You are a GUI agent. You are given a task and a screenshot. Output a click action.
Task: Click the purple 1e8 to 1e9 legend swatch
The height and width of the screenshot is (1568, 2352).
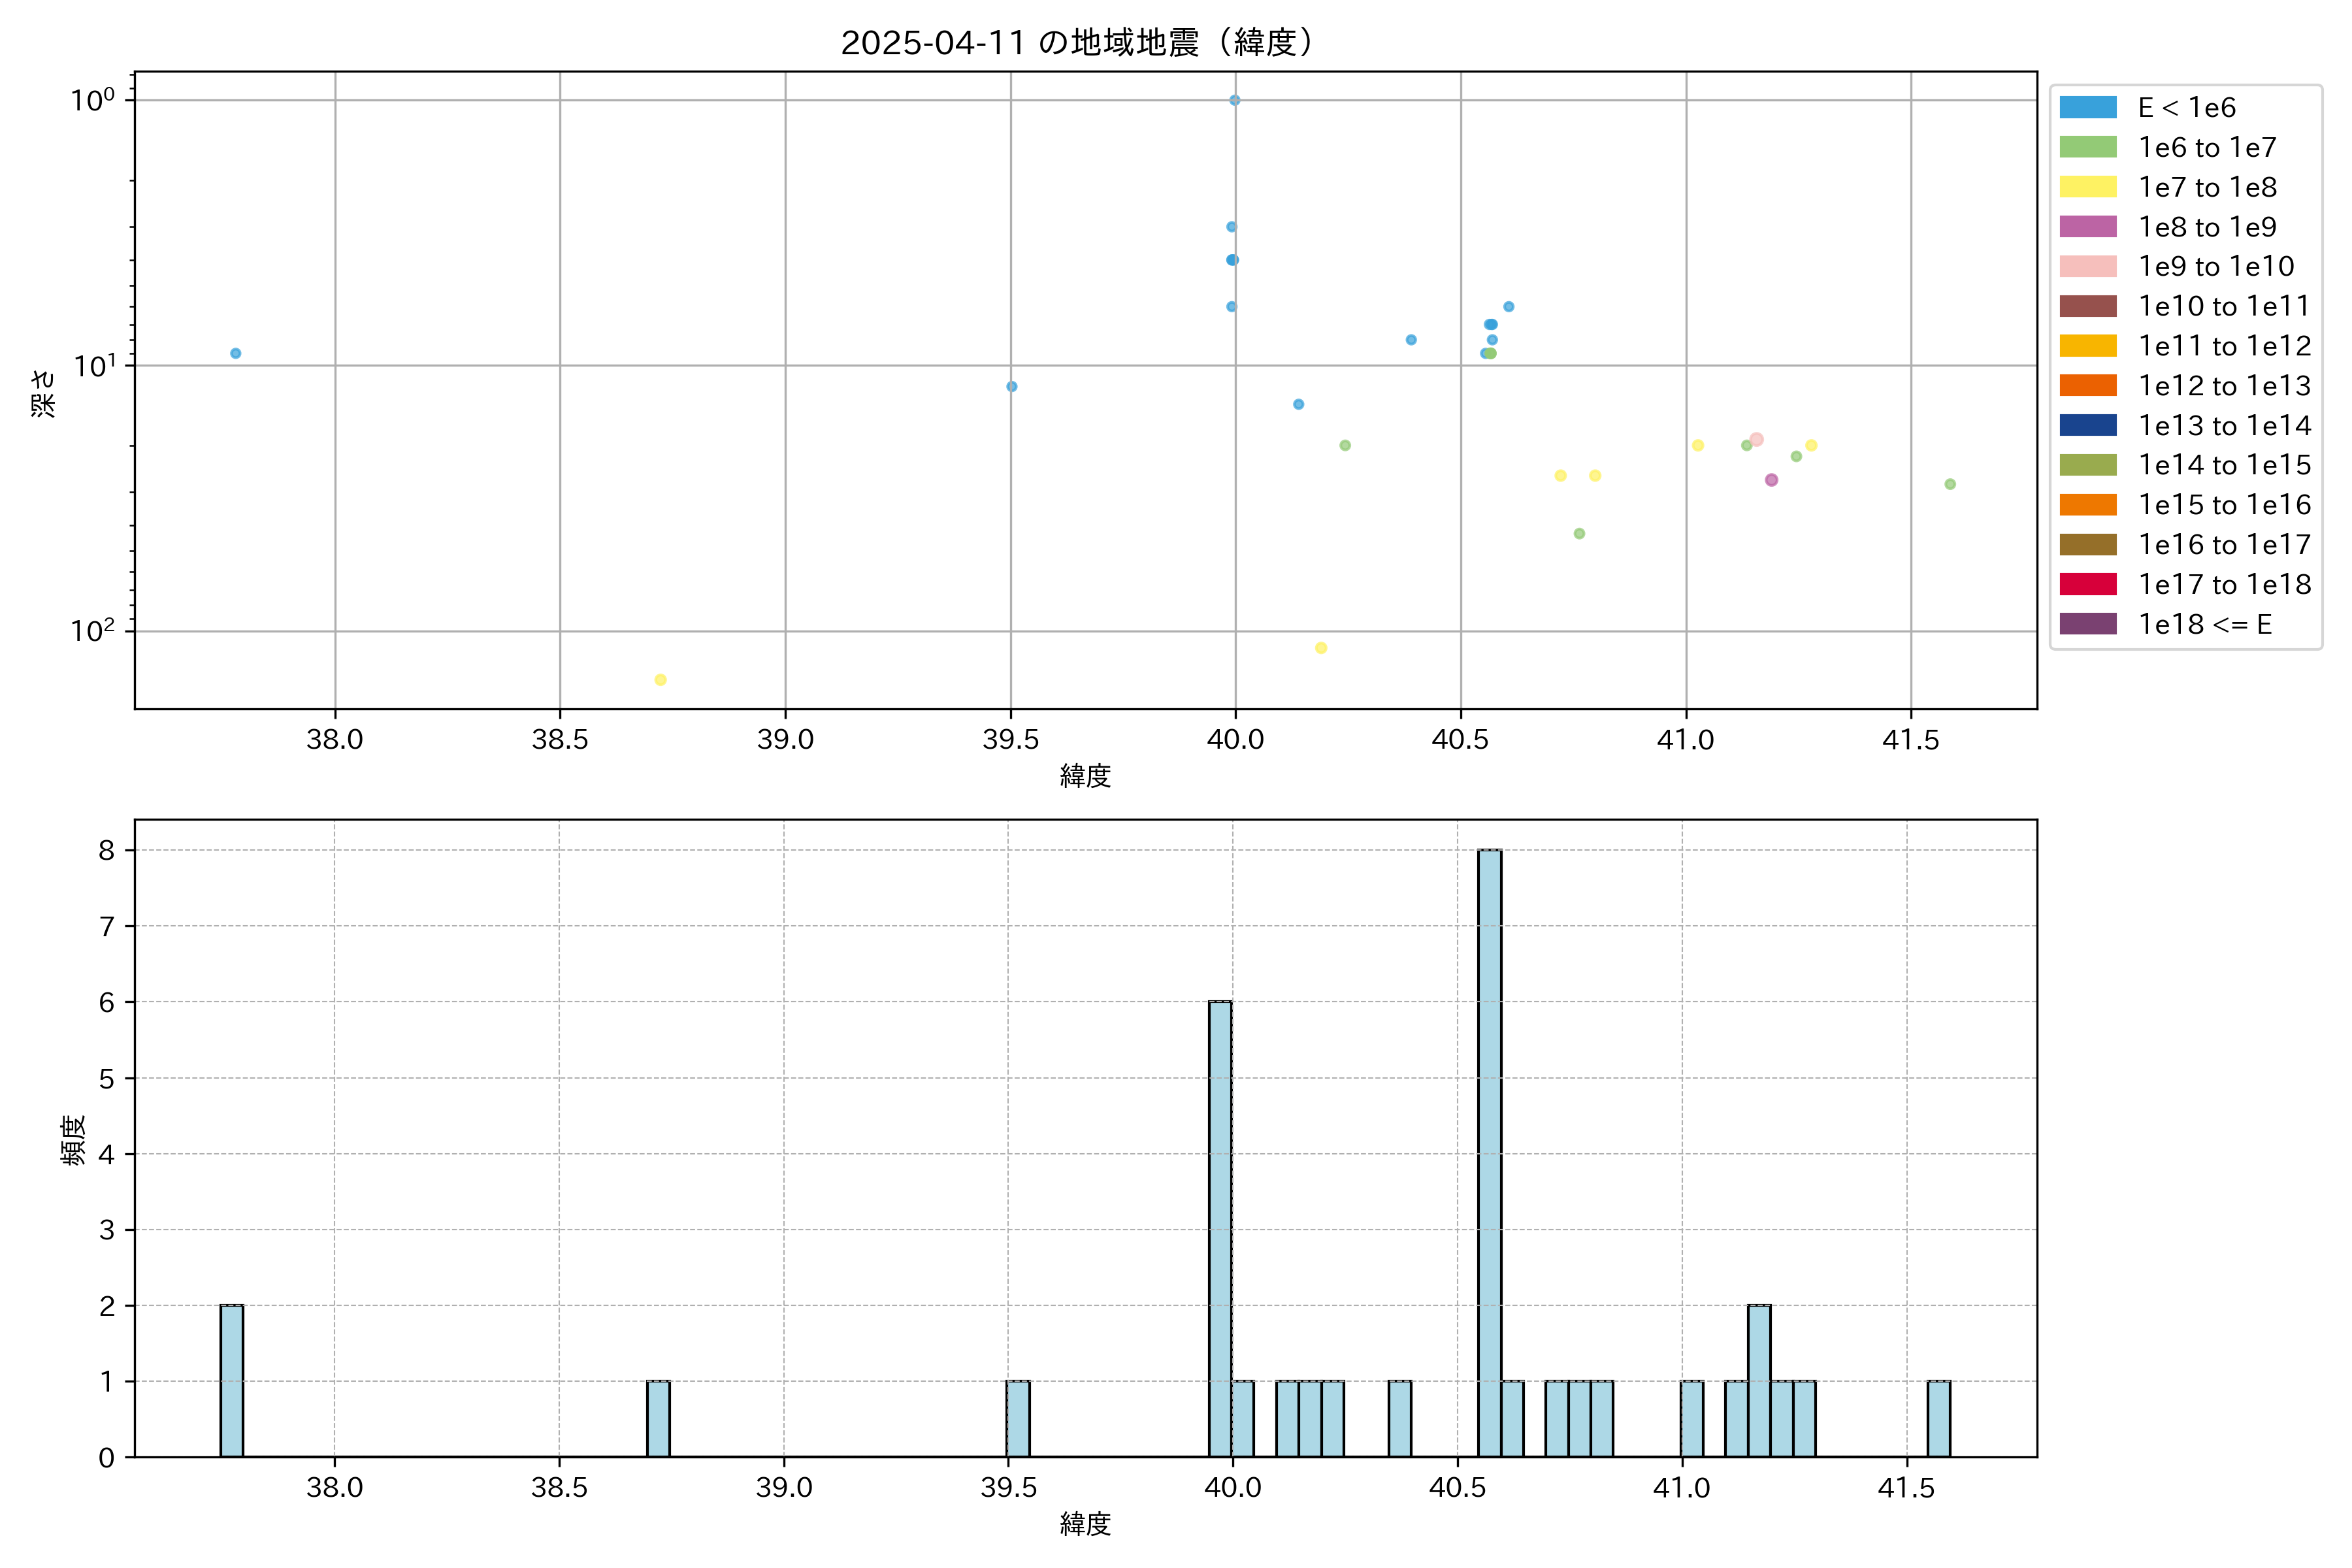pyautogui.click(x=2087, y=227)
